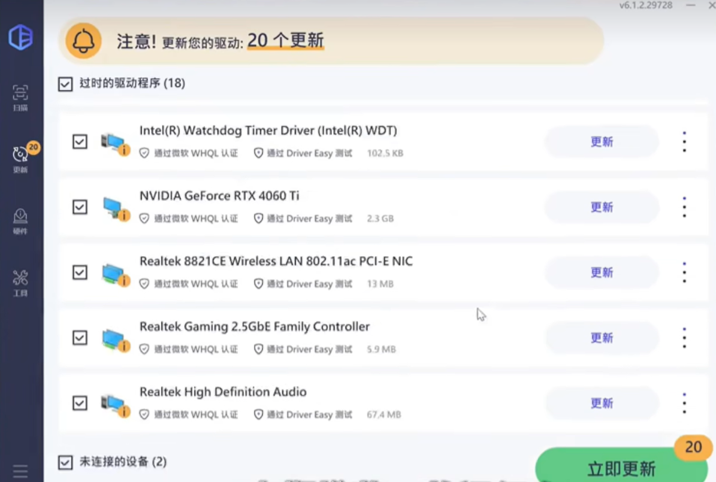The height and width of the screenshot is (482, 716).
Task: Uncheck the Realtek Gaming 2.5GbE checkbox
Action: 80,338
